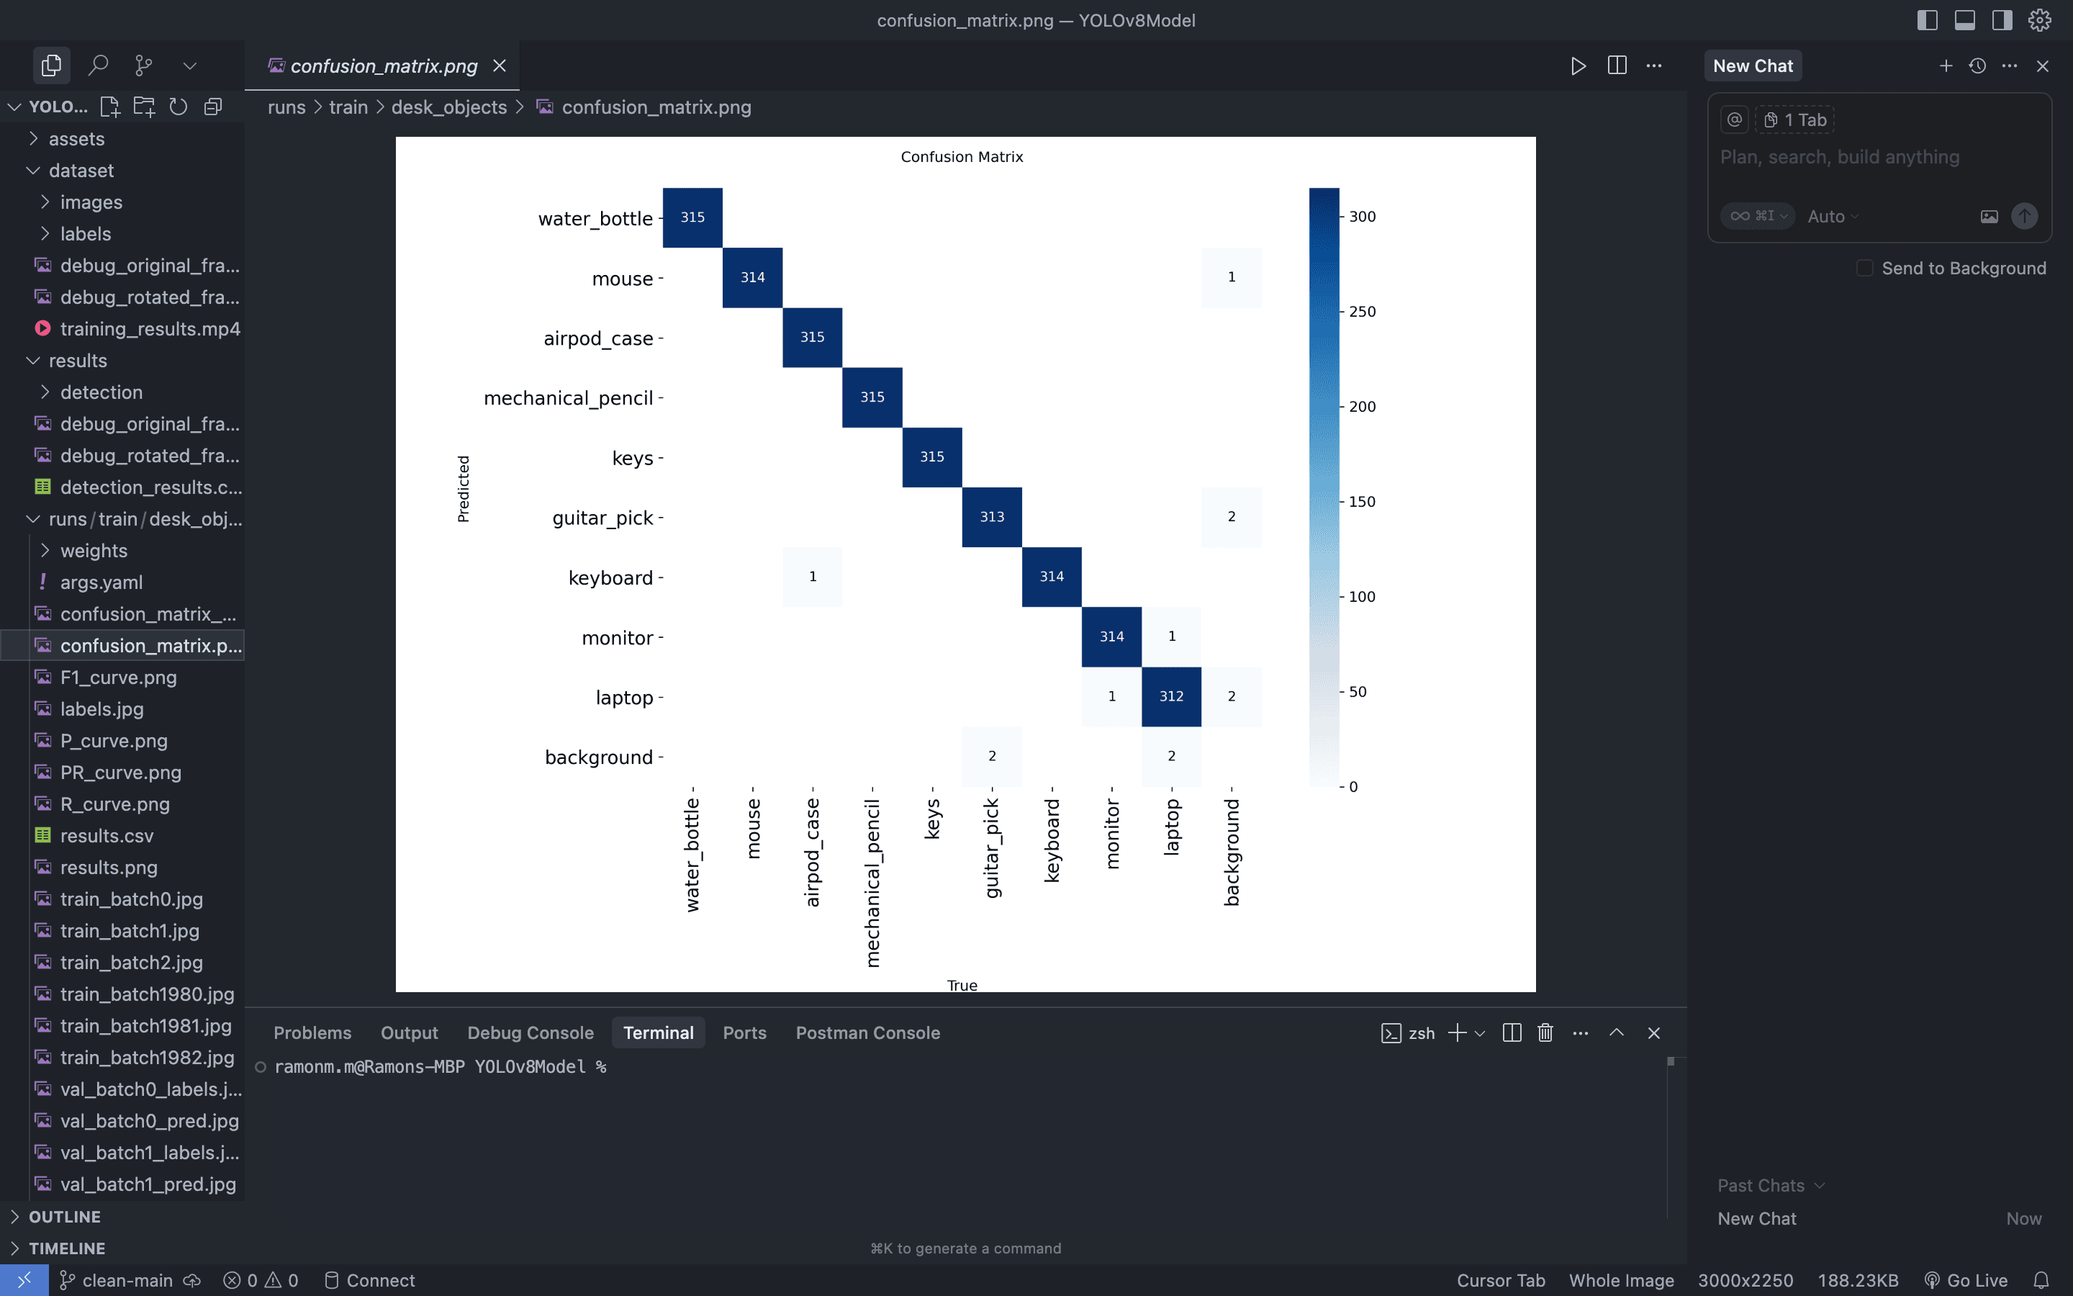Viewport: 2073px width, 1296px height.
Task: Toggle the primary side bar
Action: [1926, 19]
